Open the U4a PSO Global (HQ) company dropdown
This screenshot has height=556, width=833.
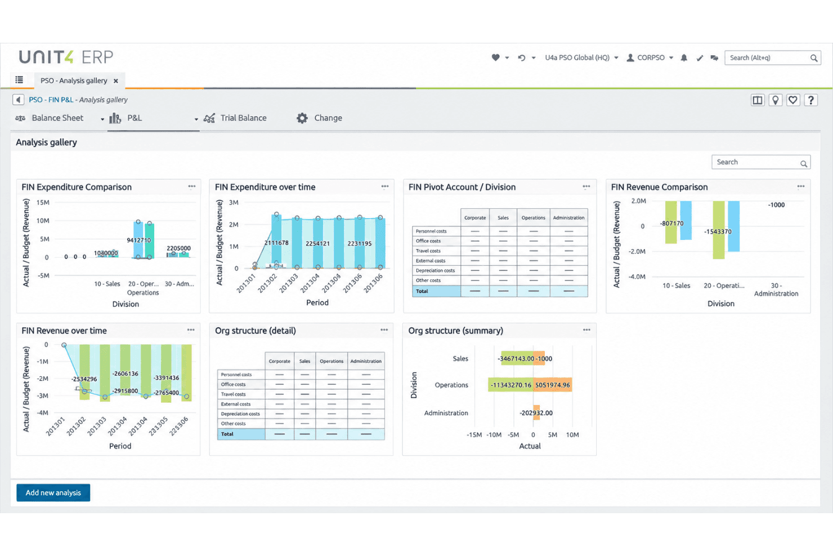[x=581, y=57]
